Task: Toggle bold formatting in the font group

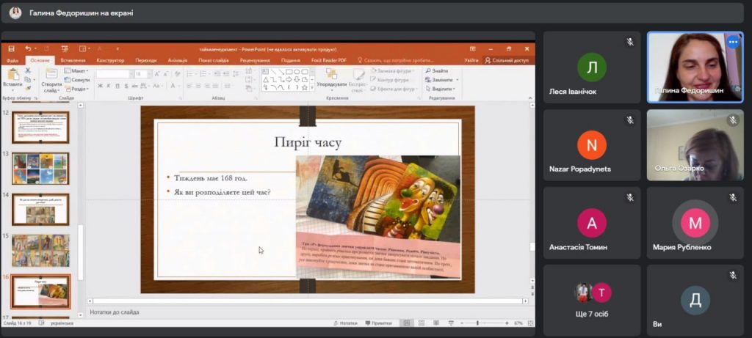Action: pyautogui.click(x=100, y=86)
